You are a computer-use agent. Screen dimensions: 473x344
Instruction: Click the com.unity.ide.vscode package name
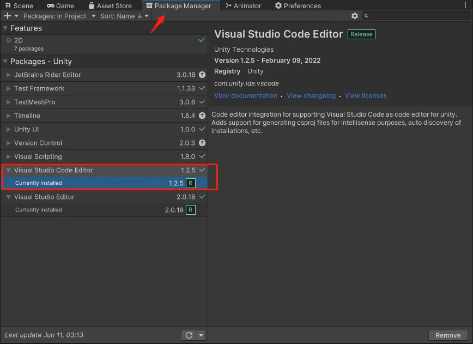click(246, 83)
